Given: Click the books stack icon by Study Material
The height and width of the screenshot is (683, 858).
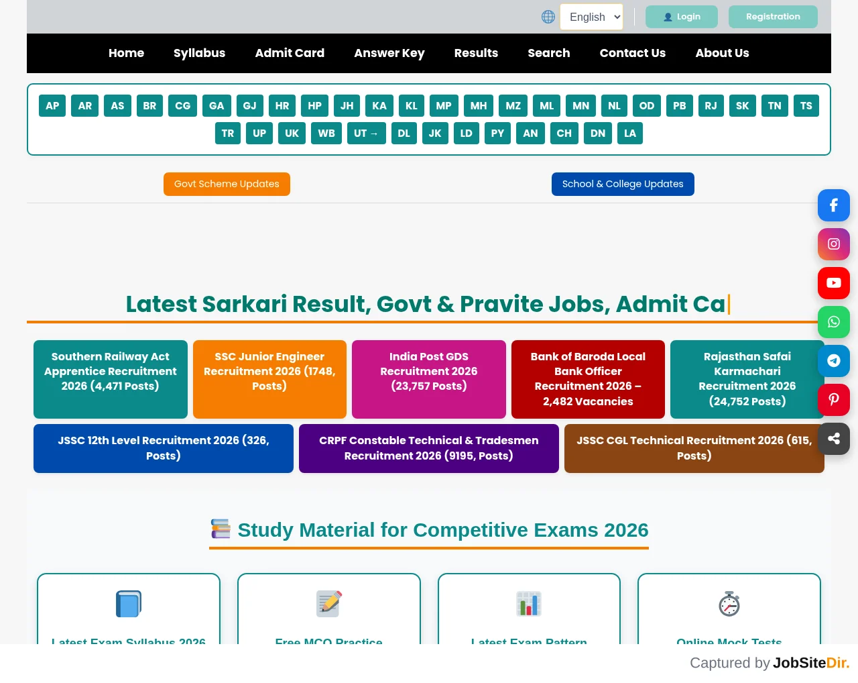Looking at the screenshot, I should click(x=221, y=529).
